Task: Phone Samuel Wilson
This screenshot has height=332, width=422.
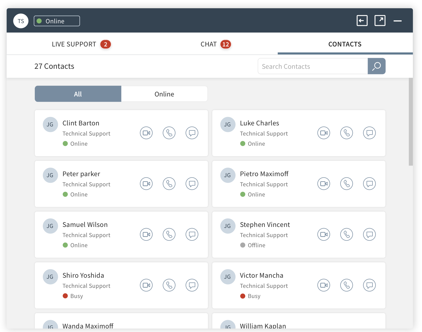Action: [169, 234]
